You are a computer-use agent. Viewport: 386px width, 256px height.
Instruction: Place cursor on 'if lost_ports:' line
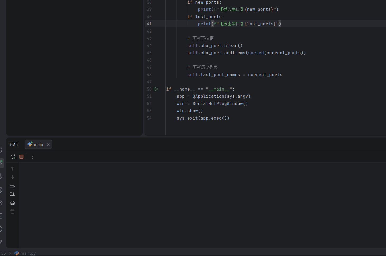[x=206, y=17]
